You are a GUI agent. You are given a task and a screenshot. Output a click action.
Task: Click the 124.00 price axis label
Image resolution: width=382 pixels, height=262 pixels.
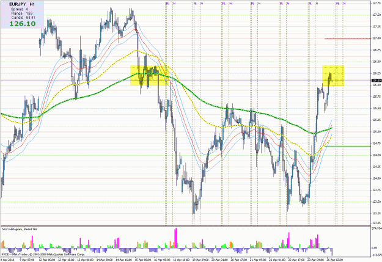coord(376,178)
